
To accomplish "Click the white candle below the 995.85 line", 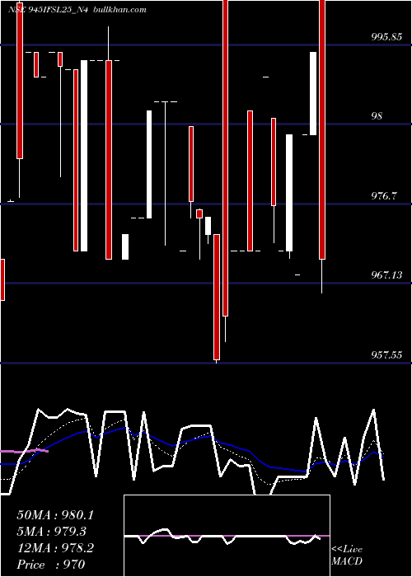I will (x=313, y=93).
